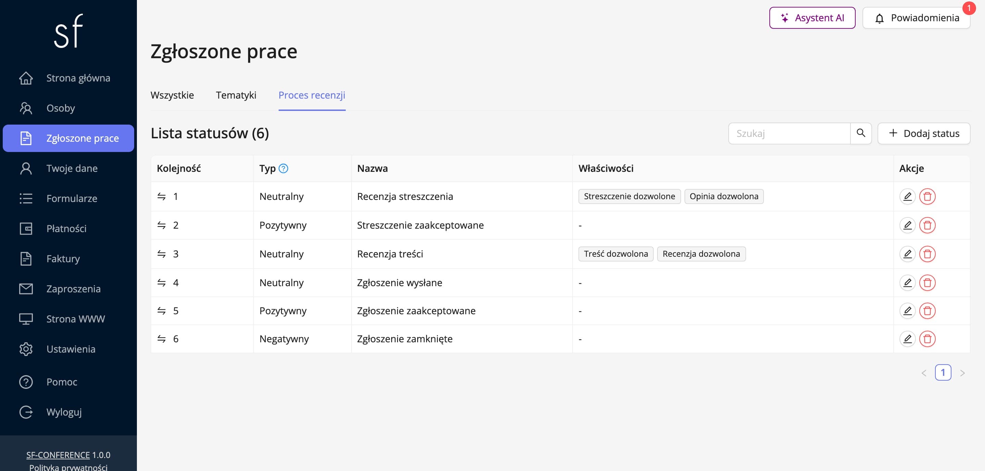
Task: Click the search magnifier icon button
Action: coord(861,133)
